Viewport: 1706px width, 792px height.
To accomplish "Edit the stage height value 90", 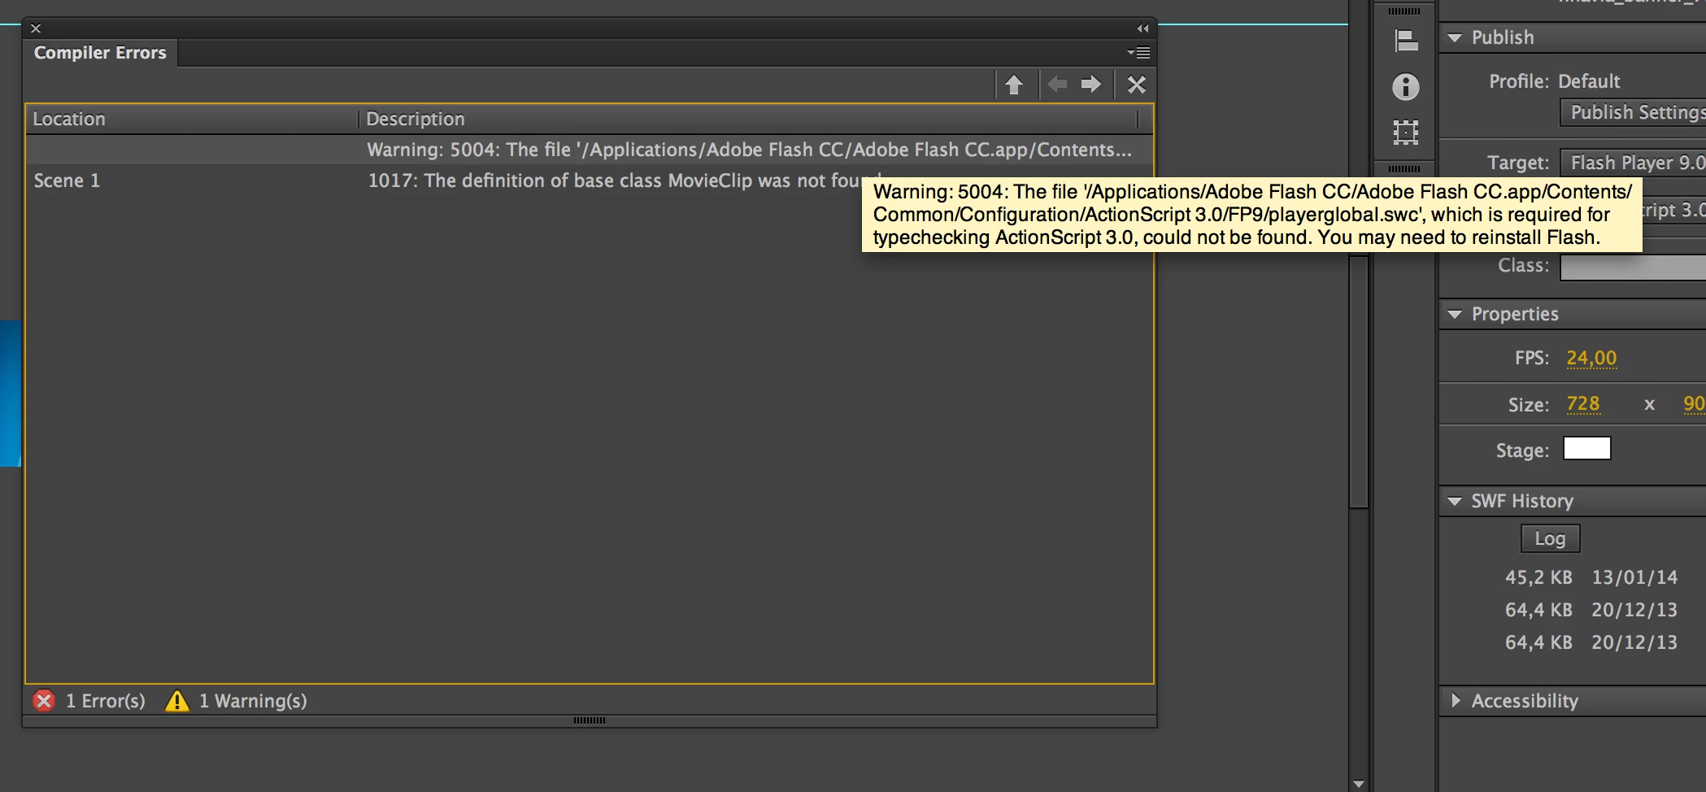I will pyautogui.click(x=1694, y=404).
